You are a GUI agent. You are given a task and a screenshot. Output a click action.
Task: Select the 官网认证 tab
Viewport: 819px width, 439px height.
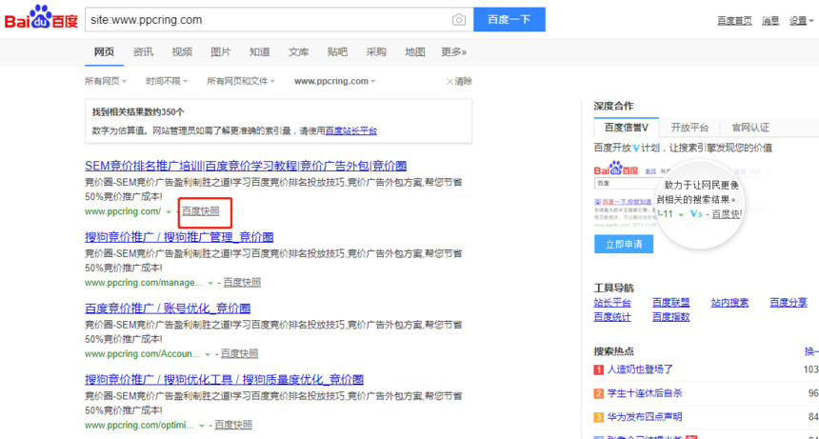[x=750, y=128]
